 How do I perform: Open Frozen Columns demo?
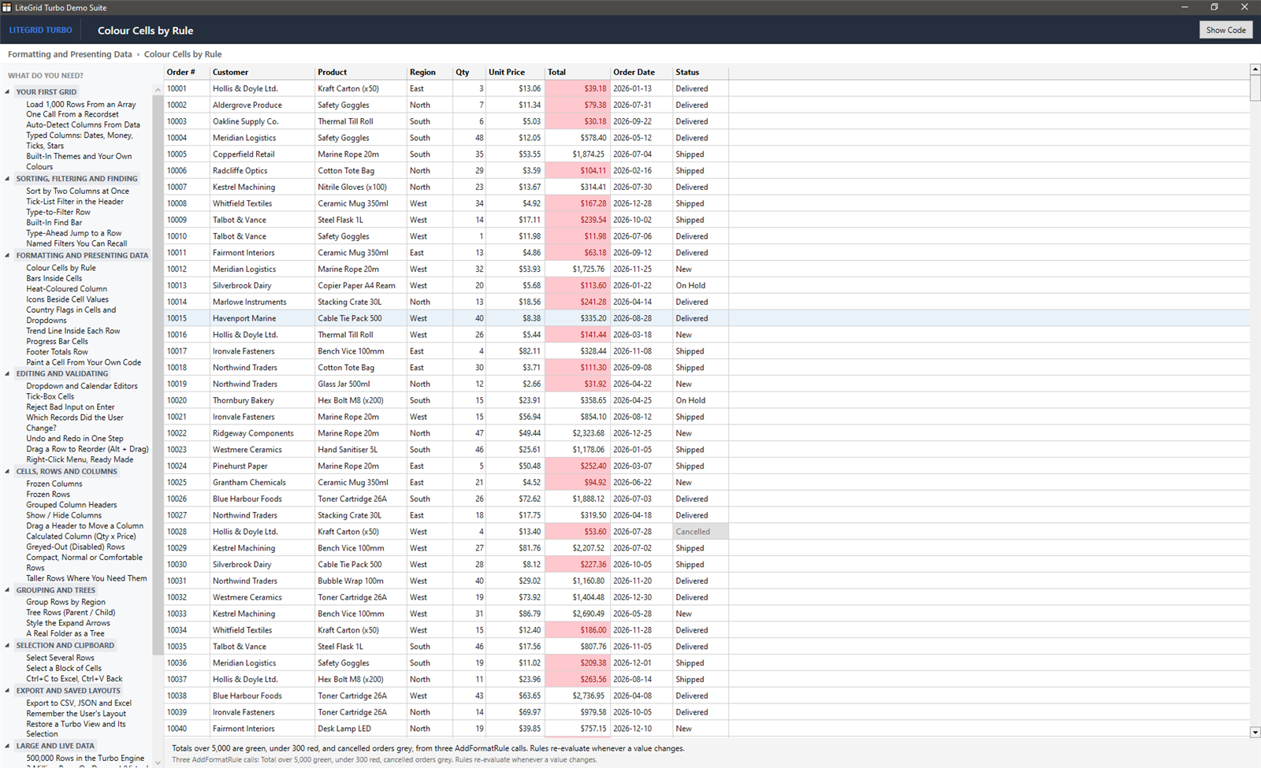[54, 484]
